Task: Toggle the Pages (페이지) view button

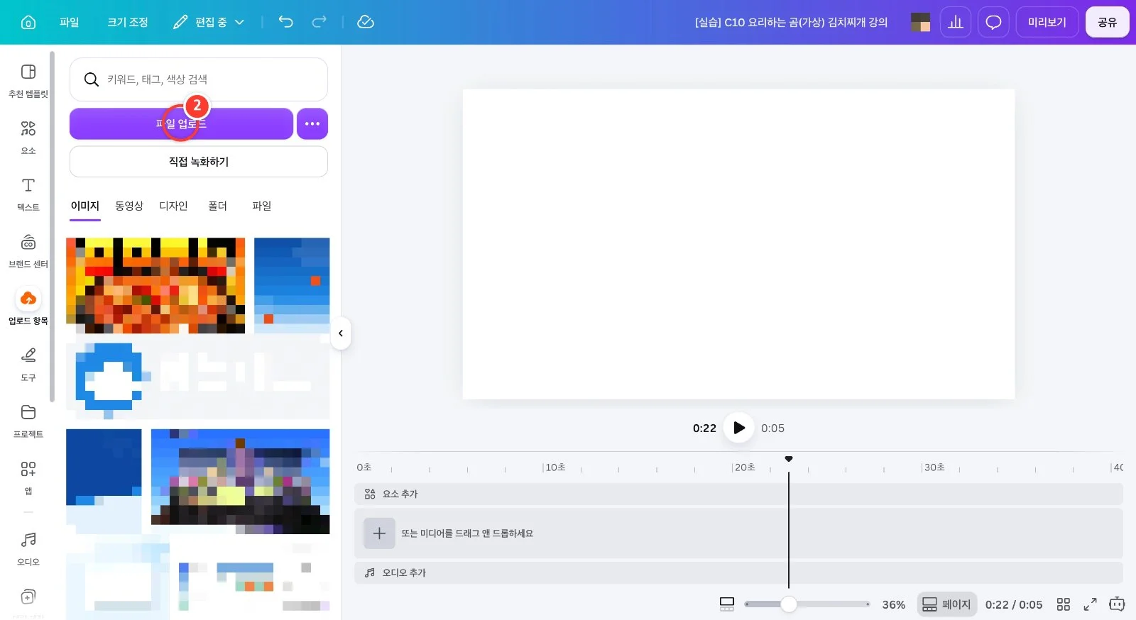Action: tap(946, 604)
